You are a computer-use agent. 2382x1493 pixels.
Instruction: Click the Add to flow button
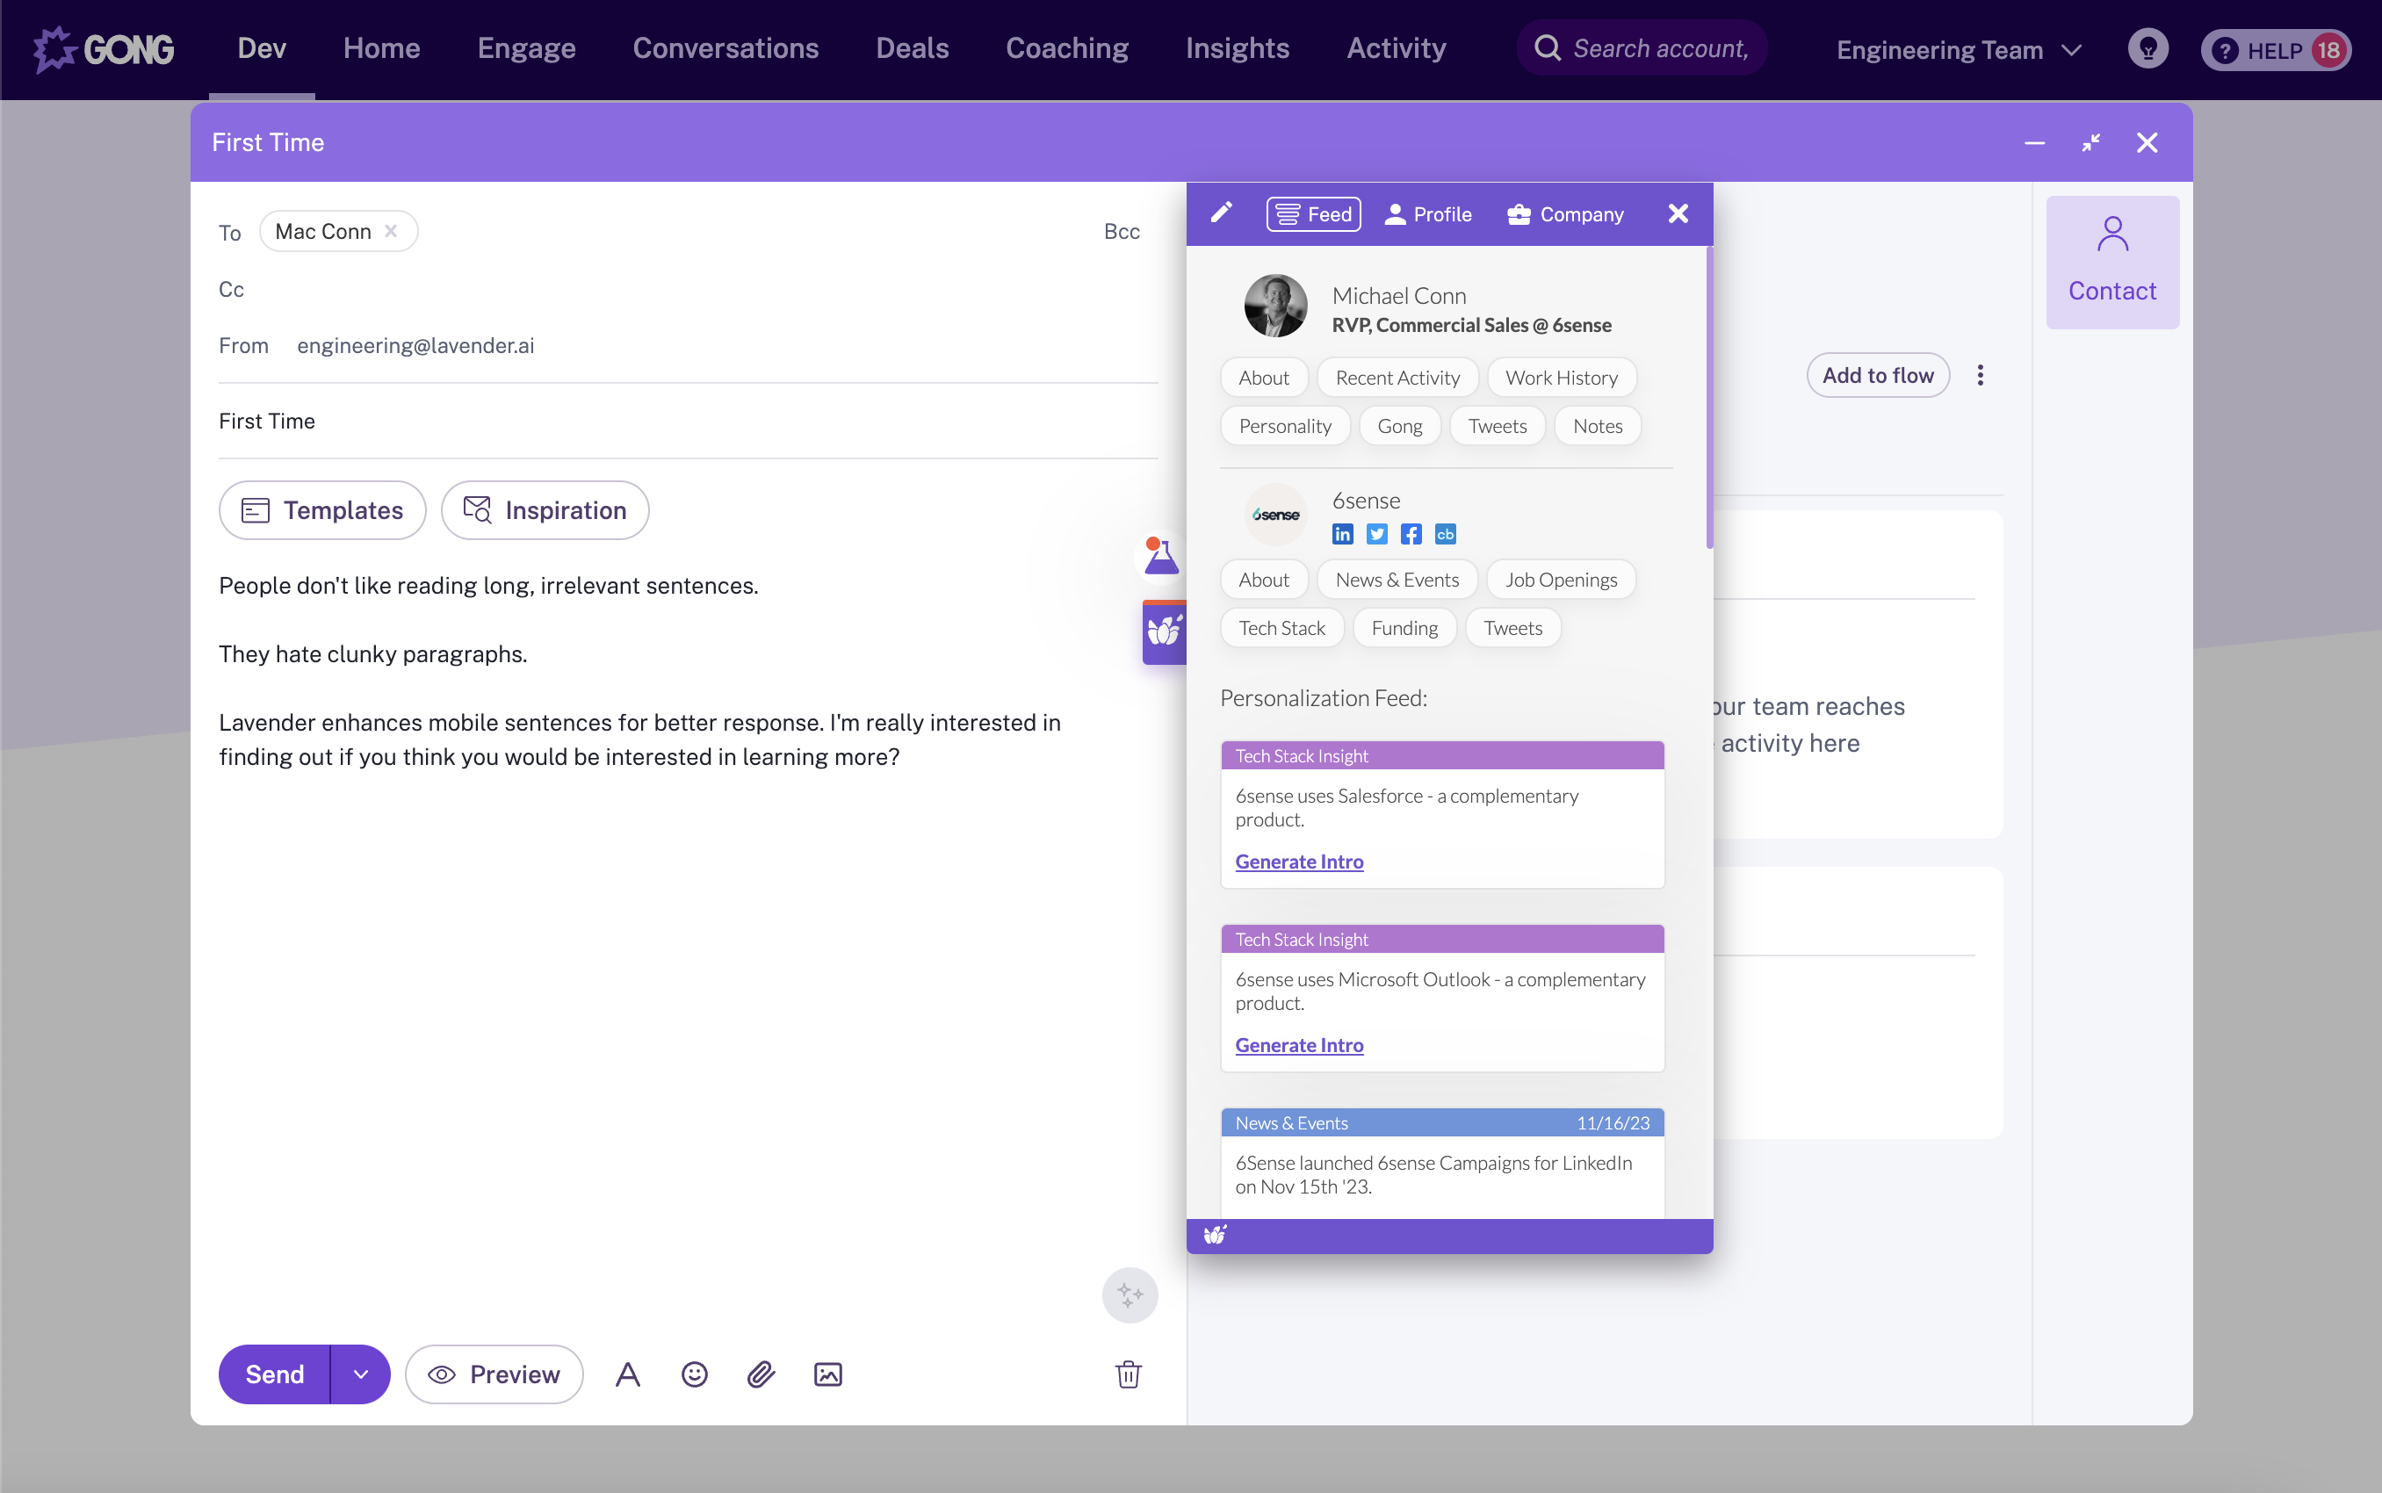[1876, 375]
